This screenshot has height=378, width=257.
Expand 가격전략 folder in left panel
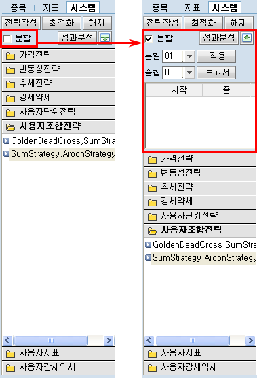pos(58,56)
